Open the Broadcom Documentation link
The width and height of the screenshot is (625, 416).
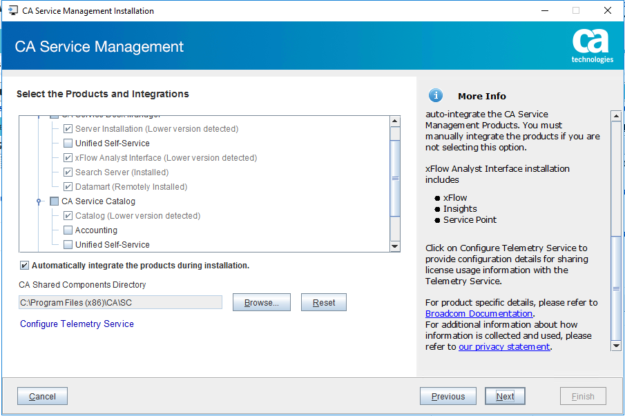(479, 313)
